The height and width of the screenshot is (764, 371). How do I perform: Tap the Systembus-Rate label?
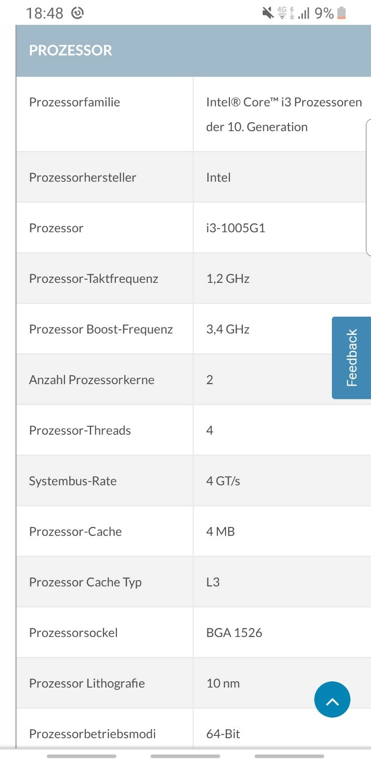pyautogui.click(x=72, y=481)
